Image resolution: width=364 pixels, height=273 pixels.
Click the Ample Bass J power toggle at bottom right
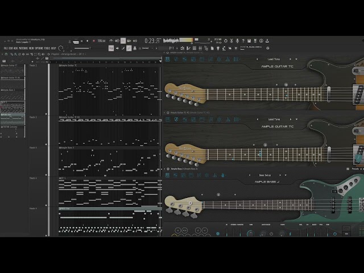coord(335,234)
